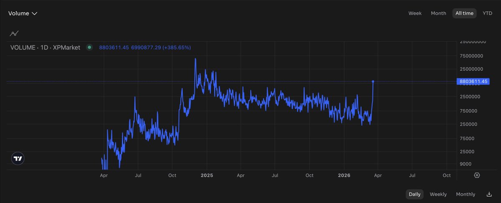This screenshot has width=501, height=203.
Task: Switch to Monthly interval
Action: [x=466, y=194]
